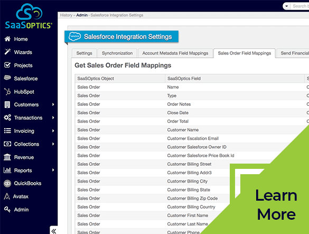Click the Admin breadcrumb link
This screenshot has height=234, width=309.
pos(82,15)
